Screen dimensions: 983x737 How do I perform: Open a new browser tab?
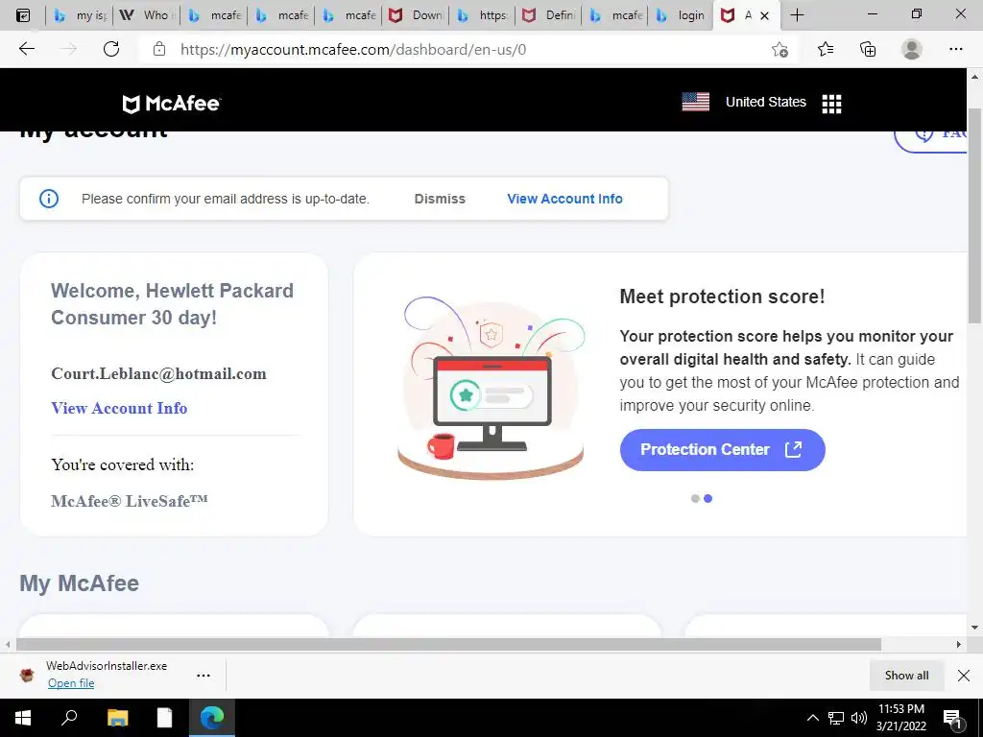797,15
